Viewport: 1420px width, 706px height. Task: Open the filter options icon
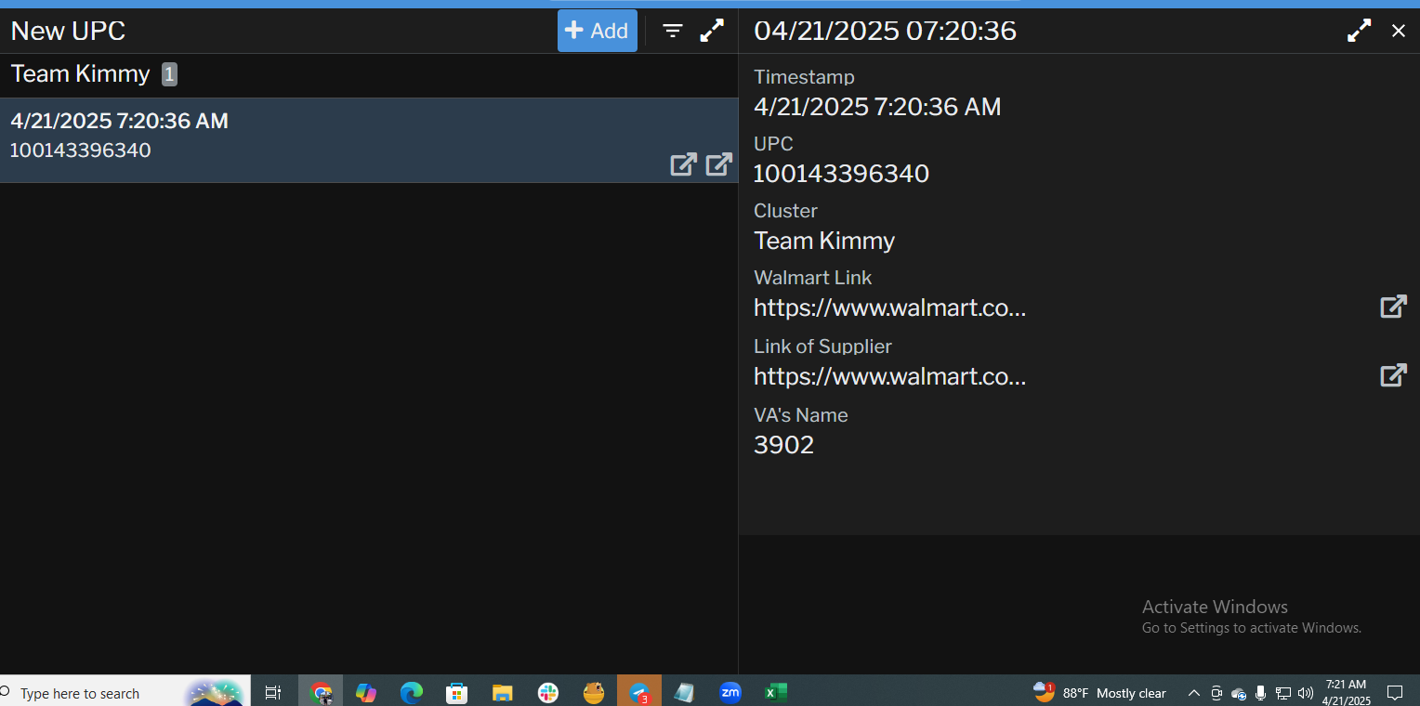pos(673,31)
